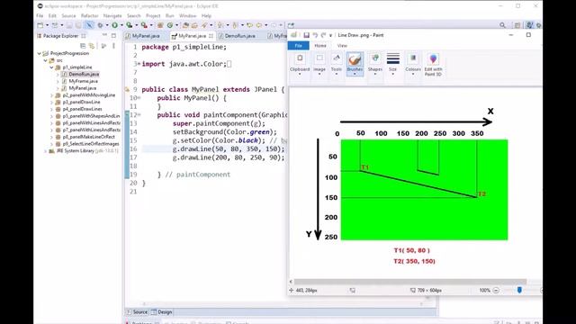Click Edit with Paint 3D button
576x324 pixels.
[433, 64]
